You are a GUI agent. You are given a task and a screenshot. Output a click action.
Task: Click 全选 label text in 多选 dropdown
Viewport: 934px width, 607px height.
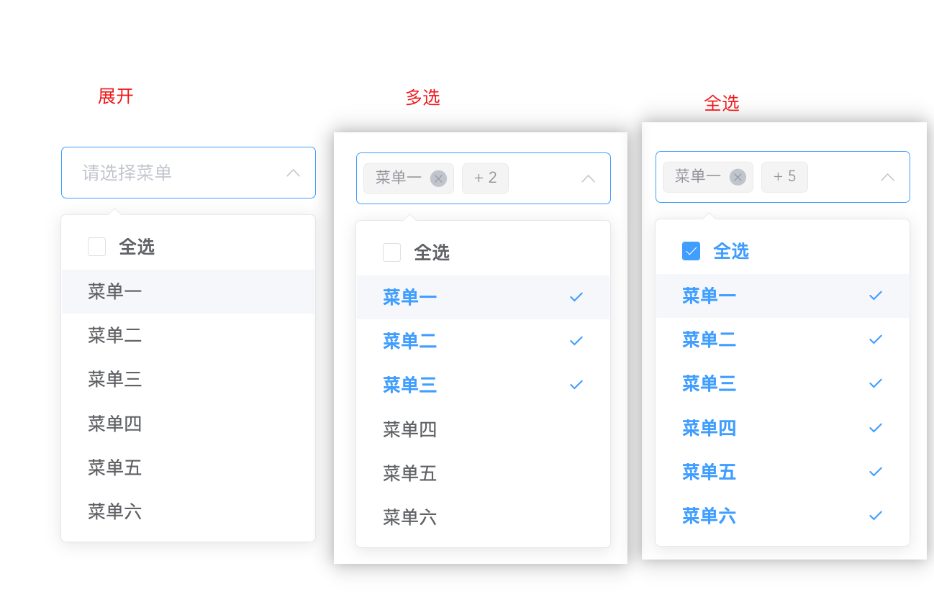432,252
